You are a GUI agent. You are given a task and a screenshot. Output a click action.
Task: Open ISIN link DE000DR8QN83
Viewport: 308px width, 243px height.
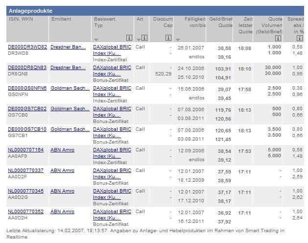click(x=27, y=68)
